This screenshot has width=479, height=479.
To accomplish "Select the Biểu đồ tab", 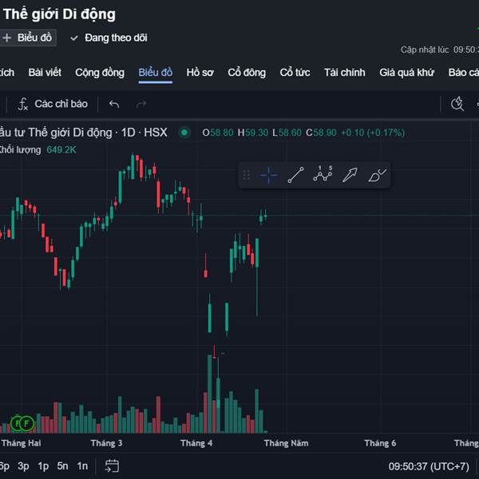I will tap(155, 73).
